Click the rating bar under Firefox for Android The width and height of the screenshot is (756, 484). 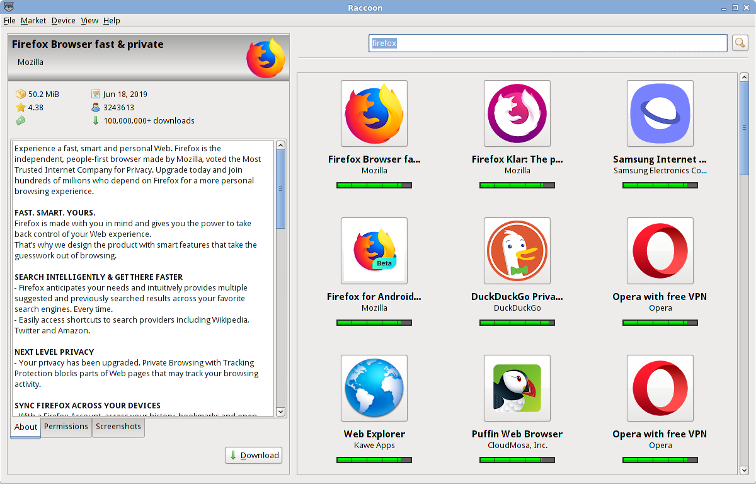pyautogui.click(x=374, y=323)
